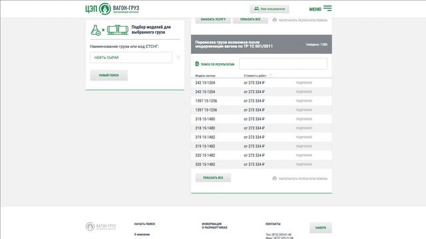Click ЗАКАЗАТЬ УСЛУГУ button
The image size is (426, 239).
(x=213, y=19)
